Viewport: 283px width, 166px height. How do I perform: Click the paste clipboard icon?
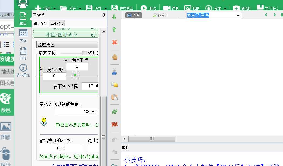pyautogui.click(x=115, y=97)
